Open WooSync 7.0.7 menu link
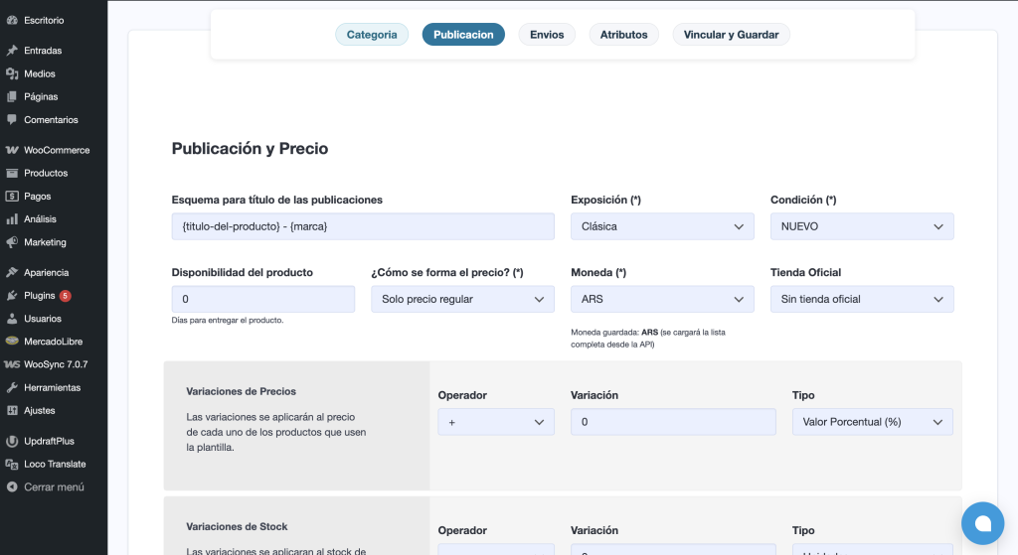 coord(54,364)
